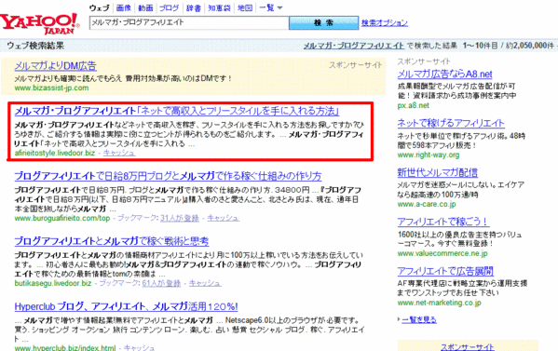Select the ウェブ search tab
Viewport: 558px width, 351px height.
click(100, 7)
